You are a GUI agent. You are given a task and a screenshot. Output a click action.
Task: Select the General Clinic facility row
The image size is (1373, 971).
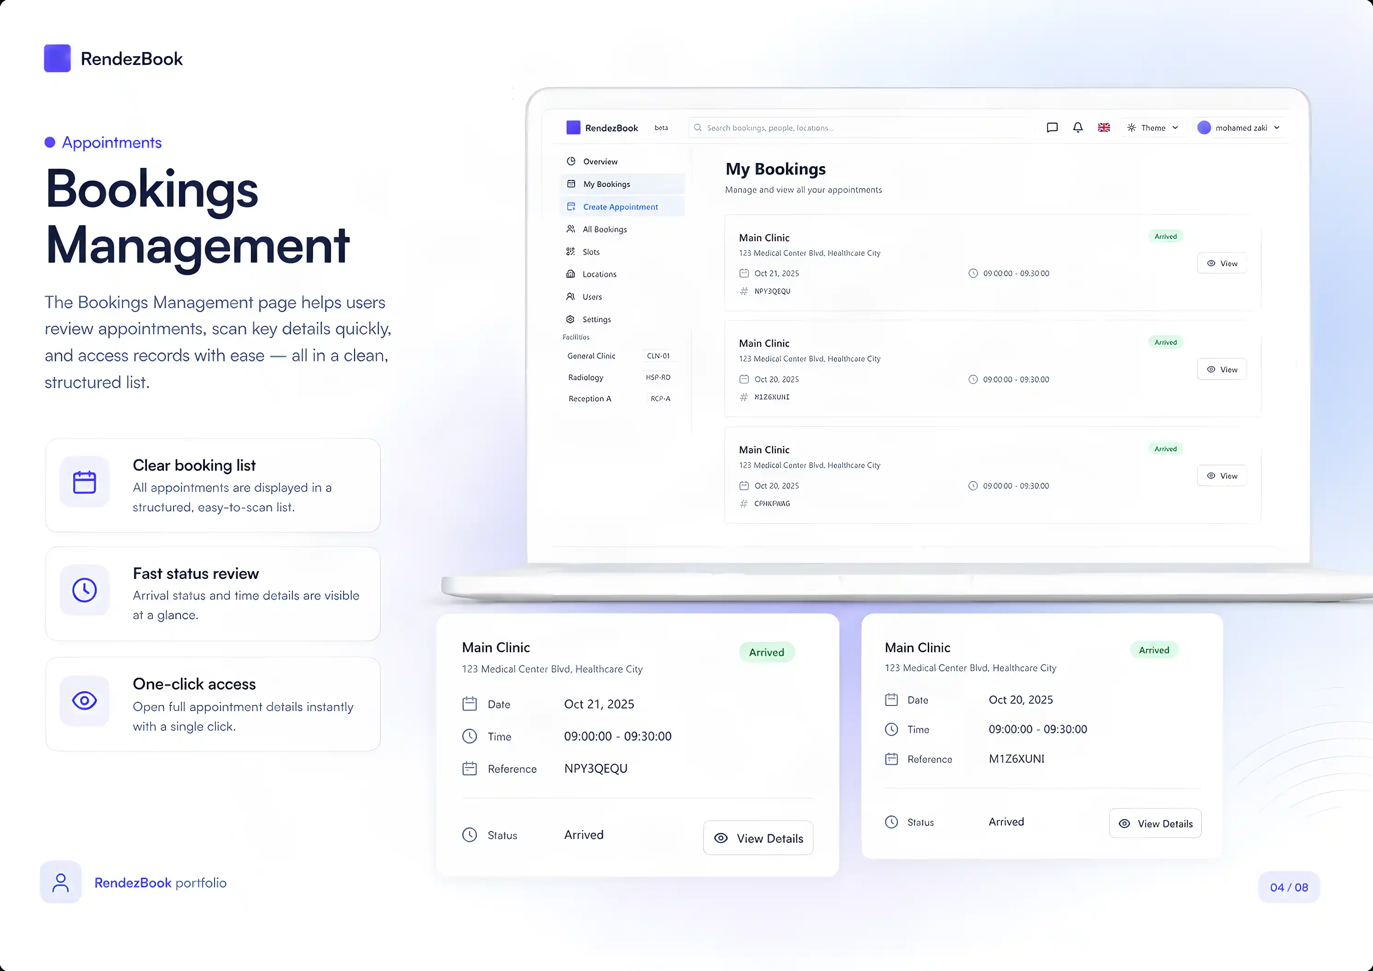[619, 356]
